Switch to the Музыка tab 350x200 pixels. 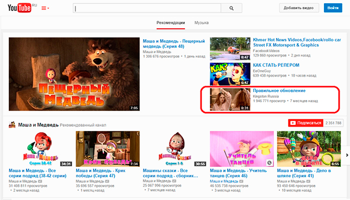point(201,23)
